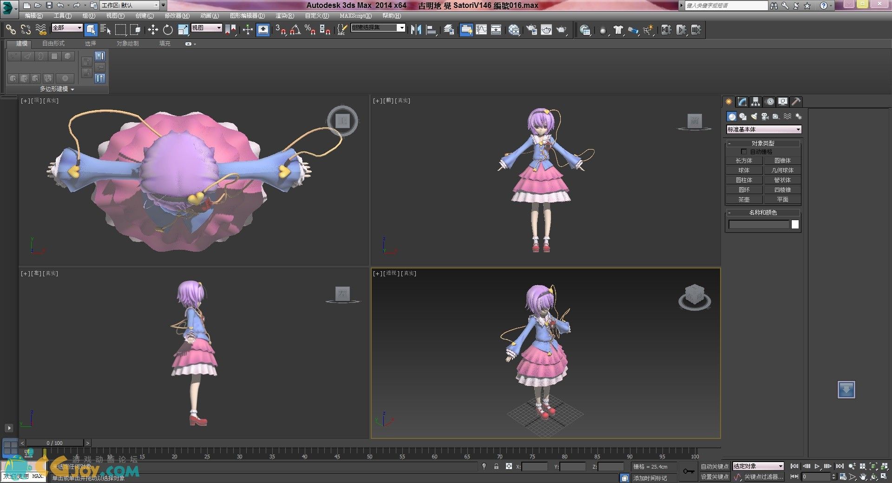
Task: Click the time slider 0 / 100
Action: pos(54,443)
